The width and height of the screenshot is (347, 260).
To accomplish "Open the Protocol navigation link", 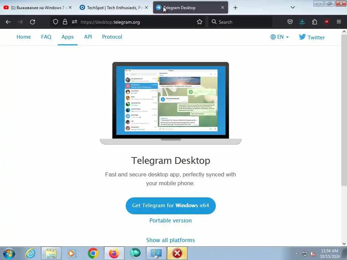I will pos(112,37).
